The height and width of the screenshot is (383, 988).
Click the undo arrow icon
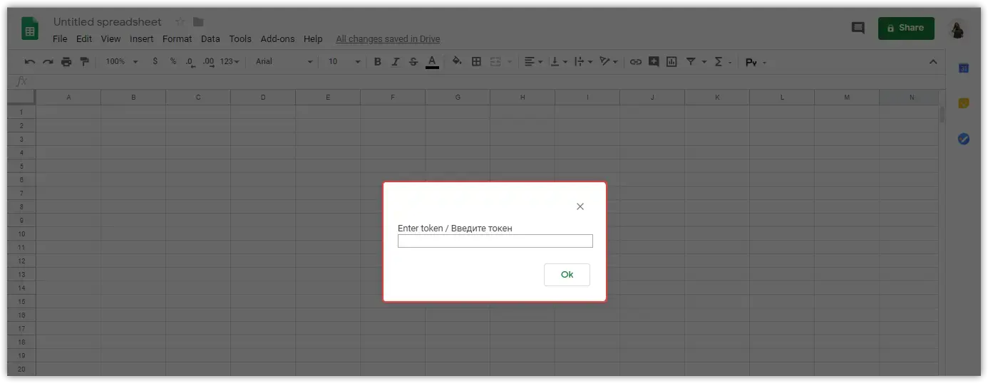[30, 62]
